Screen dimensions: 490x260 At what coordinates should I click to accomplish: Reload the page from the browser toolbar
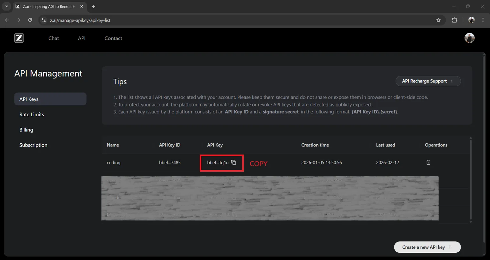click(x=30, y=20)
